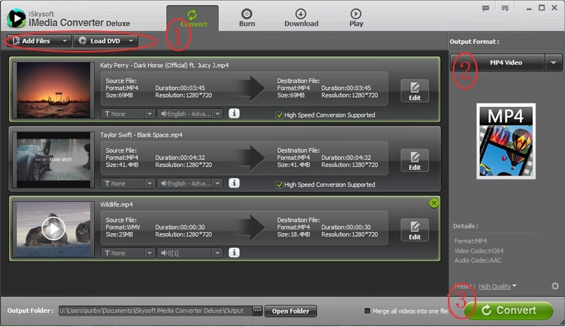Screen dimensions: 566x327
Task: Enable Merge all videos into one file
Action: coord(367,311)
